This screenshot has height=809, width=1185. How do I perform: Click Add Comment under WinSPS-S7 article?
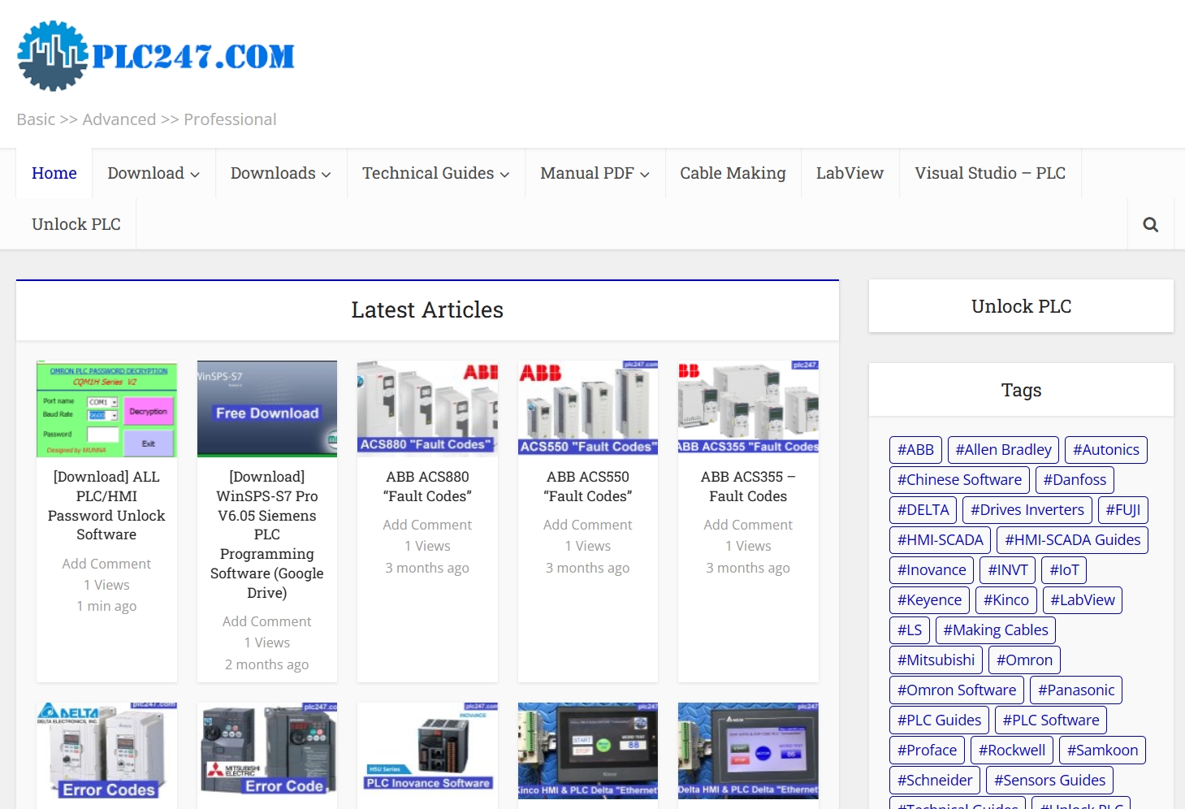click(267, 621)
